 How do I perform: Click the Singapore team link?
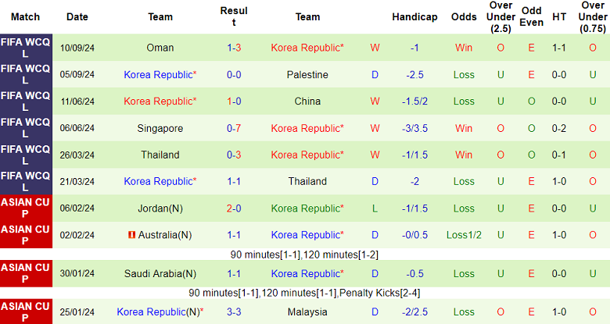pyautogui.click(x=160, y=128)
